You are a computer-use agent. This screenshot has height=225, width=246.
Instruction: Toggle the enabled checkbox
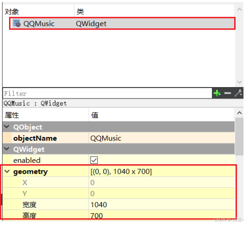click(x=94, y=160)
